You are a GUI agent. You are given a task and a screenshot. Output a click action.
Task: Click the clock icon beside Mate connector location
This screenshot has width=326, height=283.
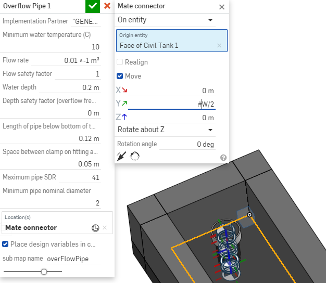(95, 228)
